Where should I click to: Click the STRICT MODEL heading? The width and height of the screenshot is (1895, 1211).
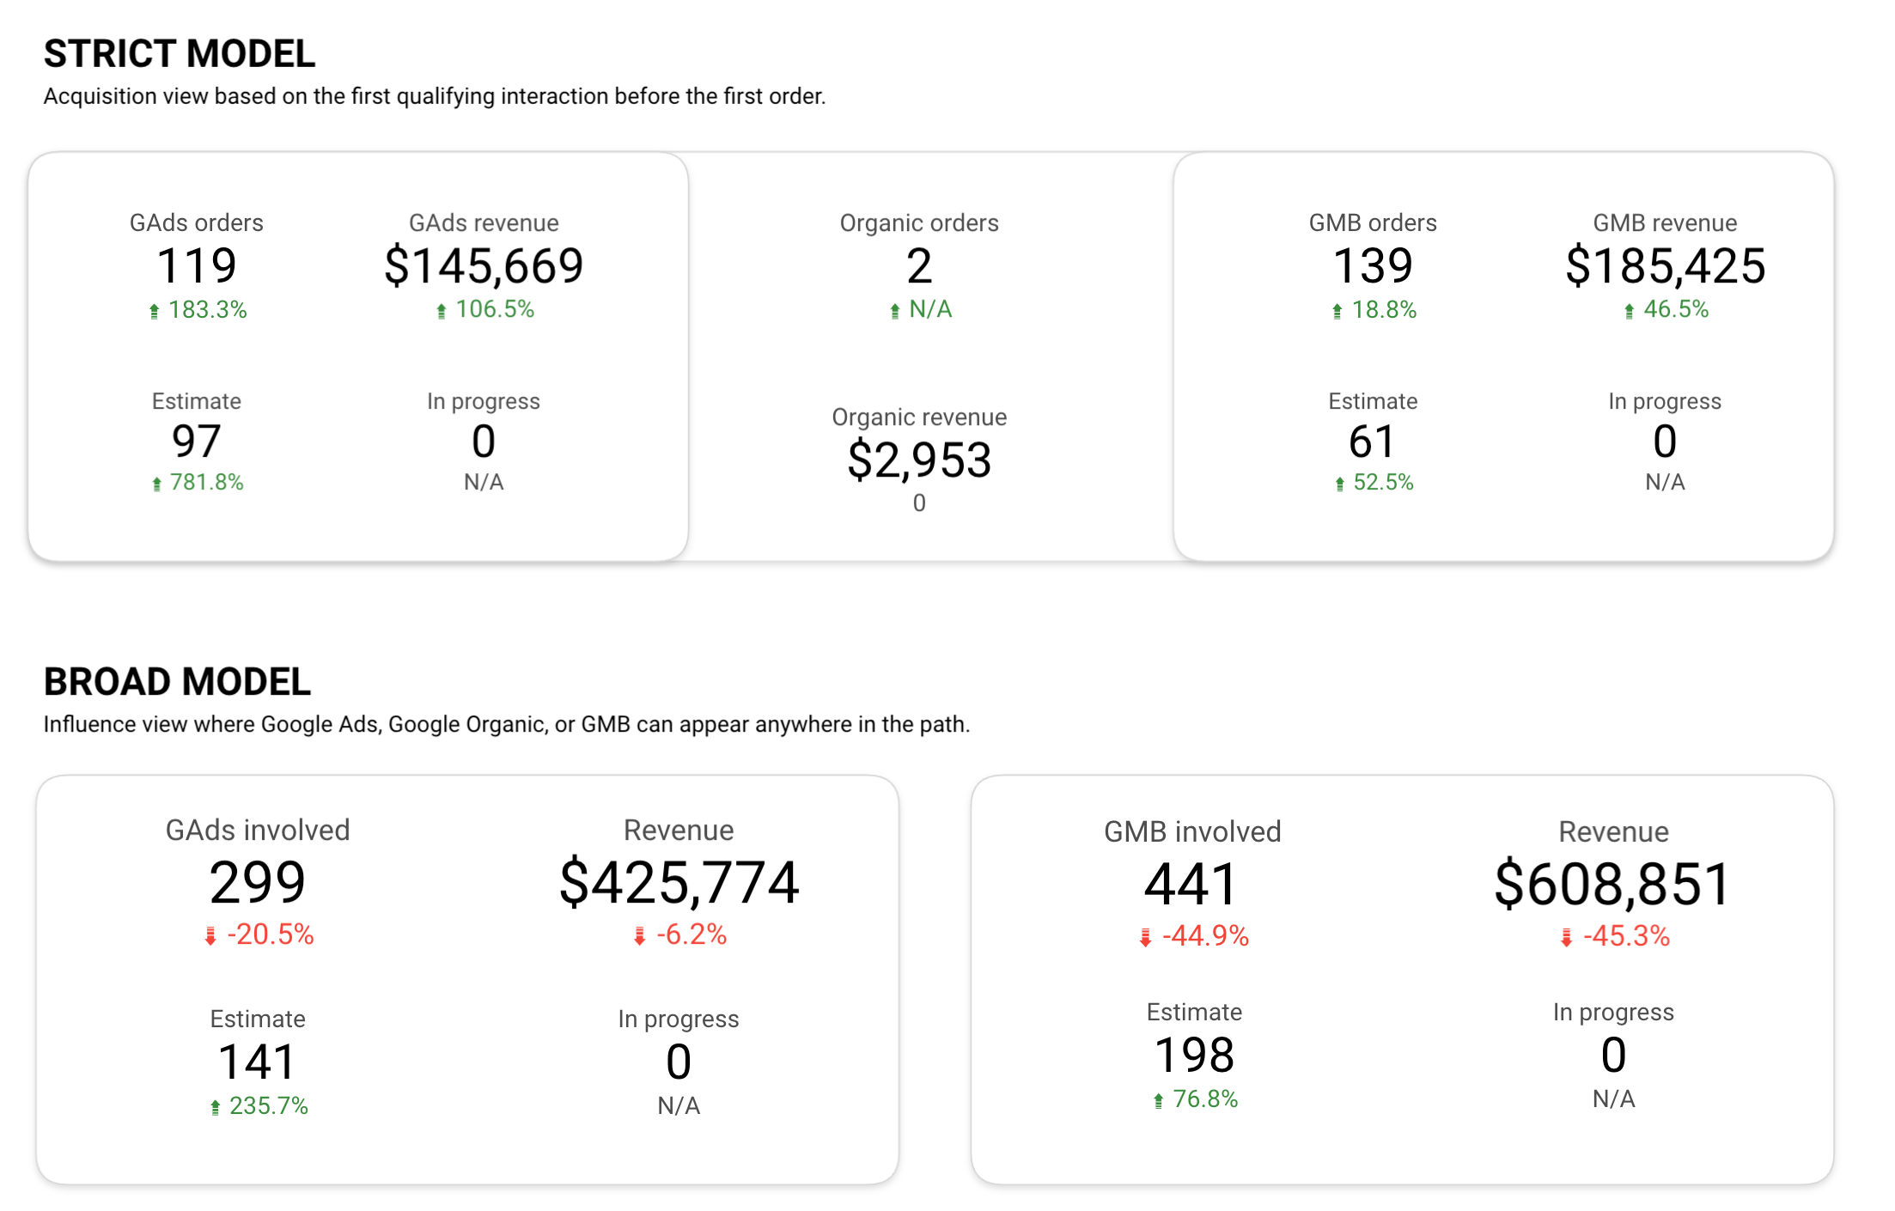pyautogui.click(x=180, y=54)
